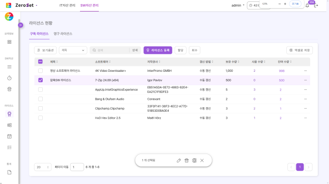Open the IT자산 관리 top menu
The width and height of the screenshot is (329, 184).
pos(68,5)
